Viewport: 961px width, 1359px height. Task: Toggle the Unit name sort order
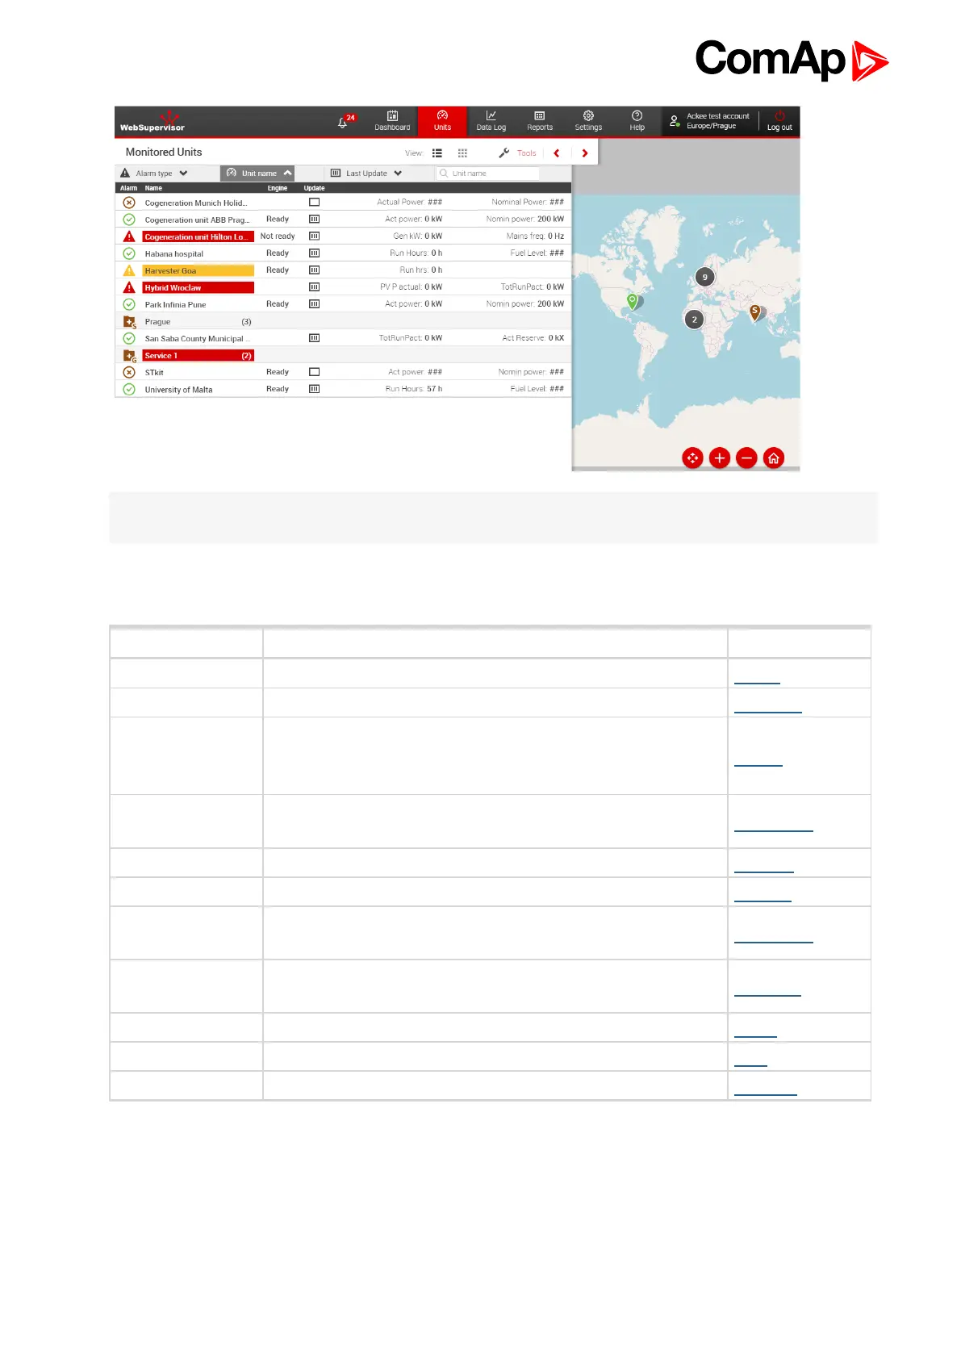(x=258, y=174)
